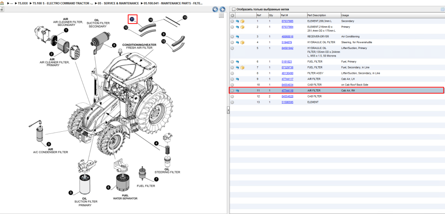The height and width of the screenshot is (214, 445).
Task: Open part number link 48136490
Action: pyautogui.click(x=287, y=73)
